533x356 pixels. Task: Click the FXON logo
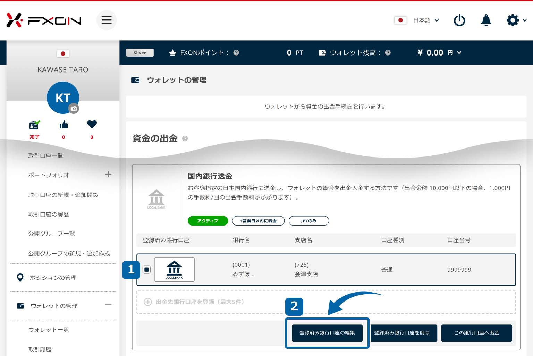pyautogui.click(x=44, y=20)
